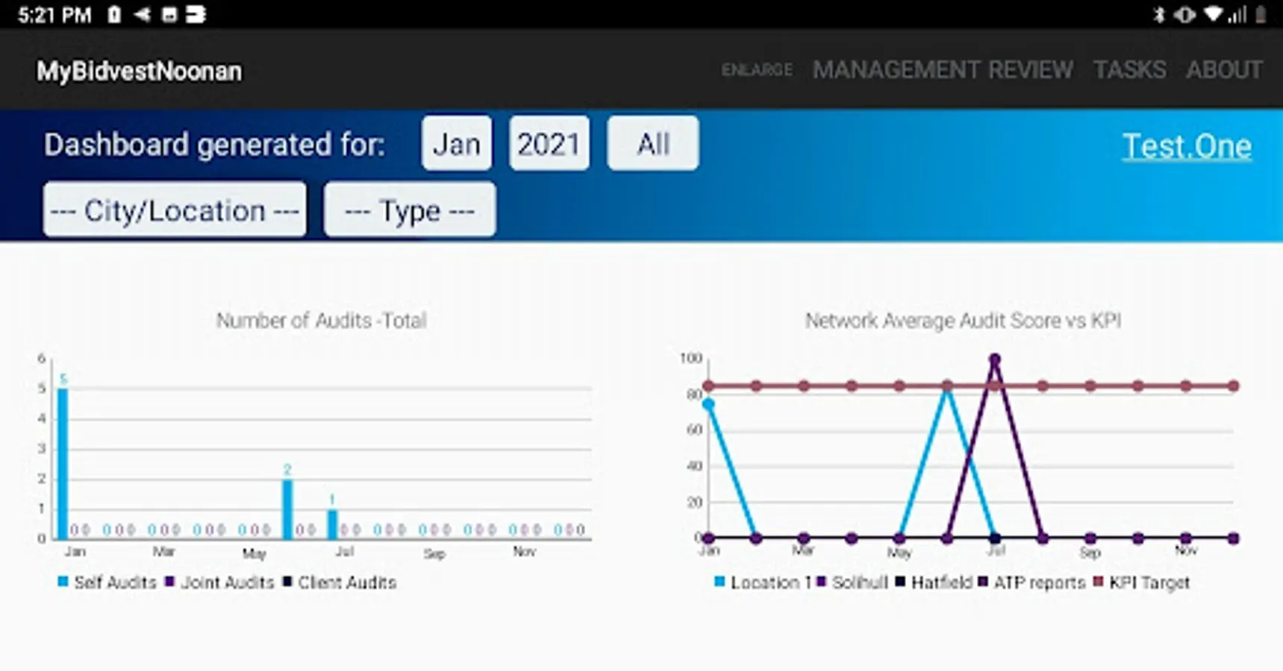Tap the cellular signal status icon
This screenshot has width=1283, height=671.
pos(1237,14)
